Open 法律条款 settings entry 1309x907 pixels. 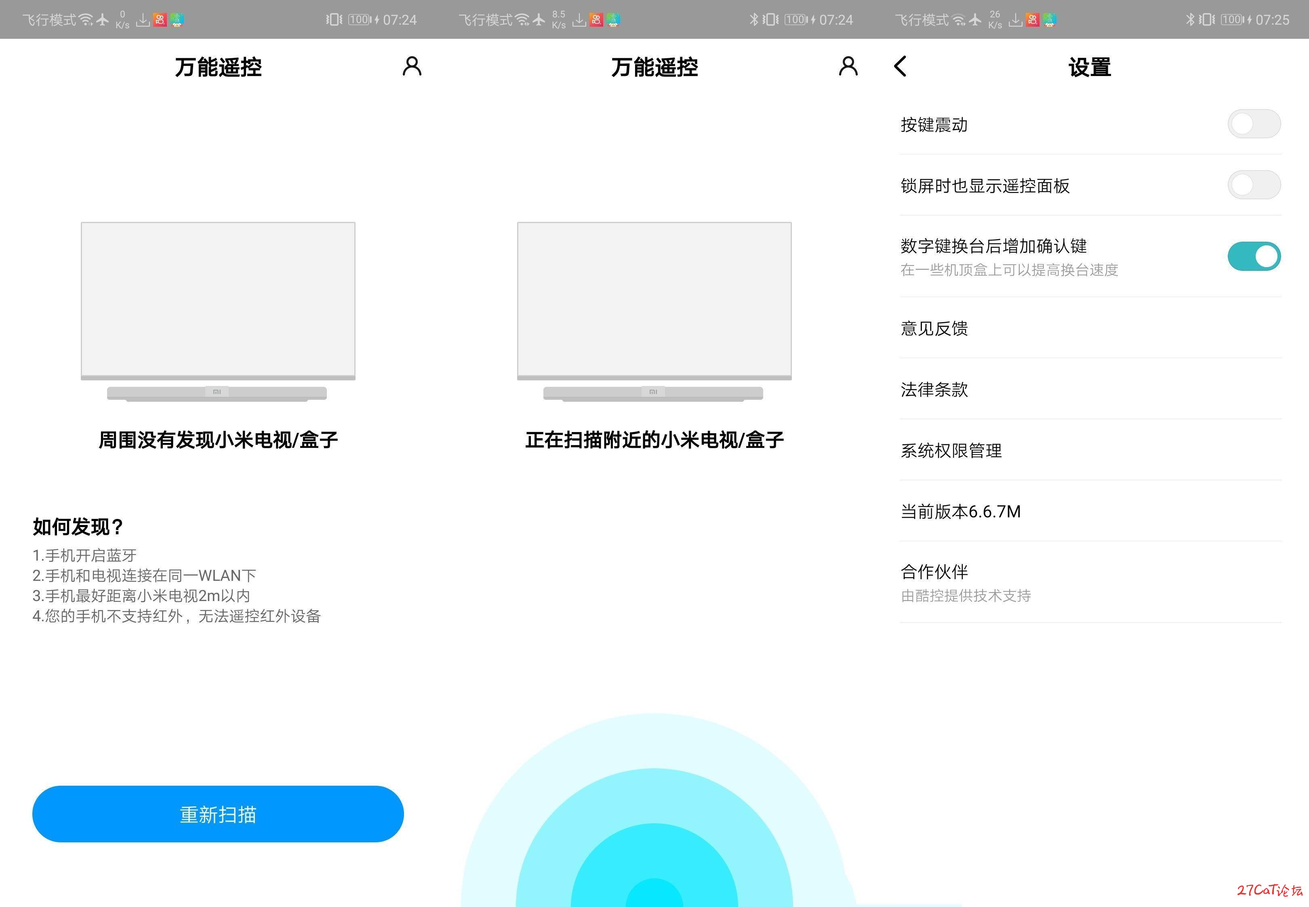pos(1090,389)
